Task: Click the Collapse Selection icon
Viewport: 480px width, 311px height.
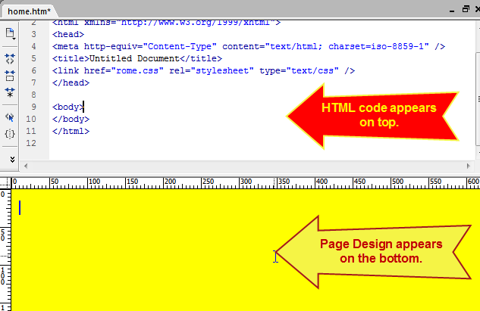Action: [11, 76]
